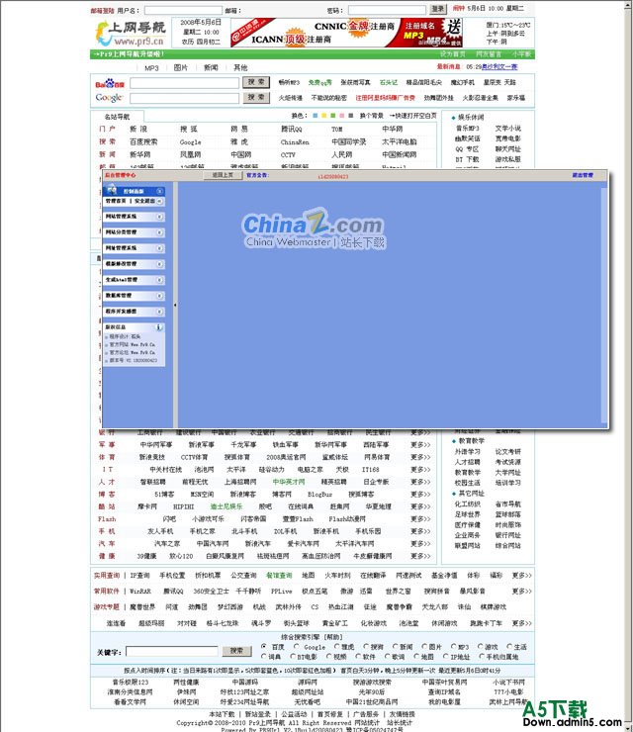The width and height of the screenshot is (633, 732).
Task: Expand the bottom admin menu above 版权信息
Action: (159, 312)
